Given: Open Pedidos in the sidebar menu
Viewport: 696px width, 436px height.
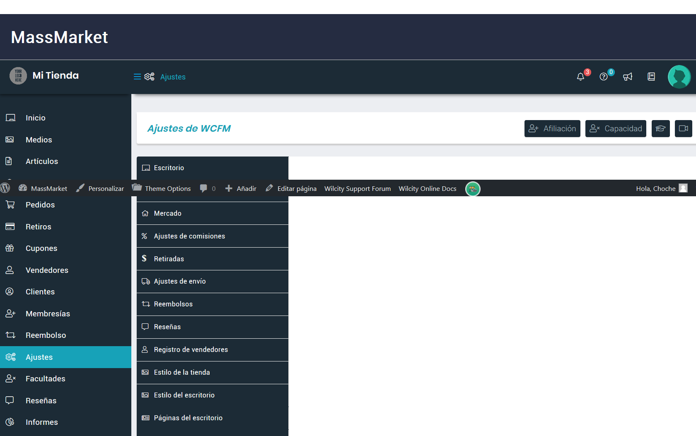Looking at the screenshot, I should coord(40,205).
